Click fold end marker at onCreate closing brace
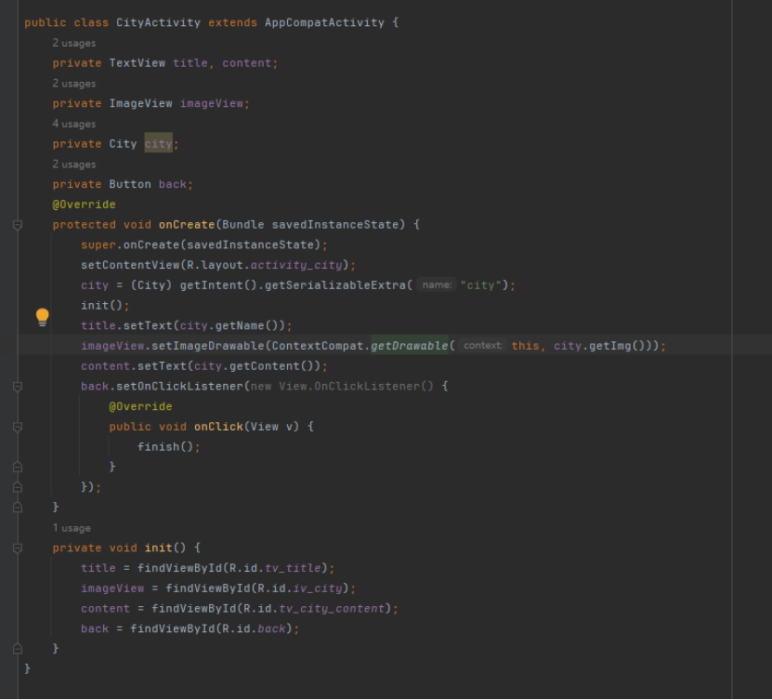Viewport: 772px width, 700px height. 18,508
